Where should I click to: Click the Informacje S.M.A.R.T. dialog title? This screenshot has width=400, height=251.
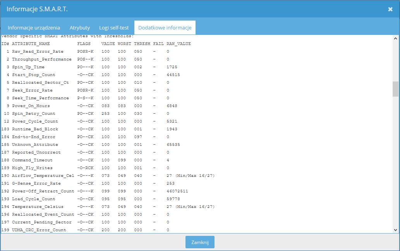click(37, 9)
